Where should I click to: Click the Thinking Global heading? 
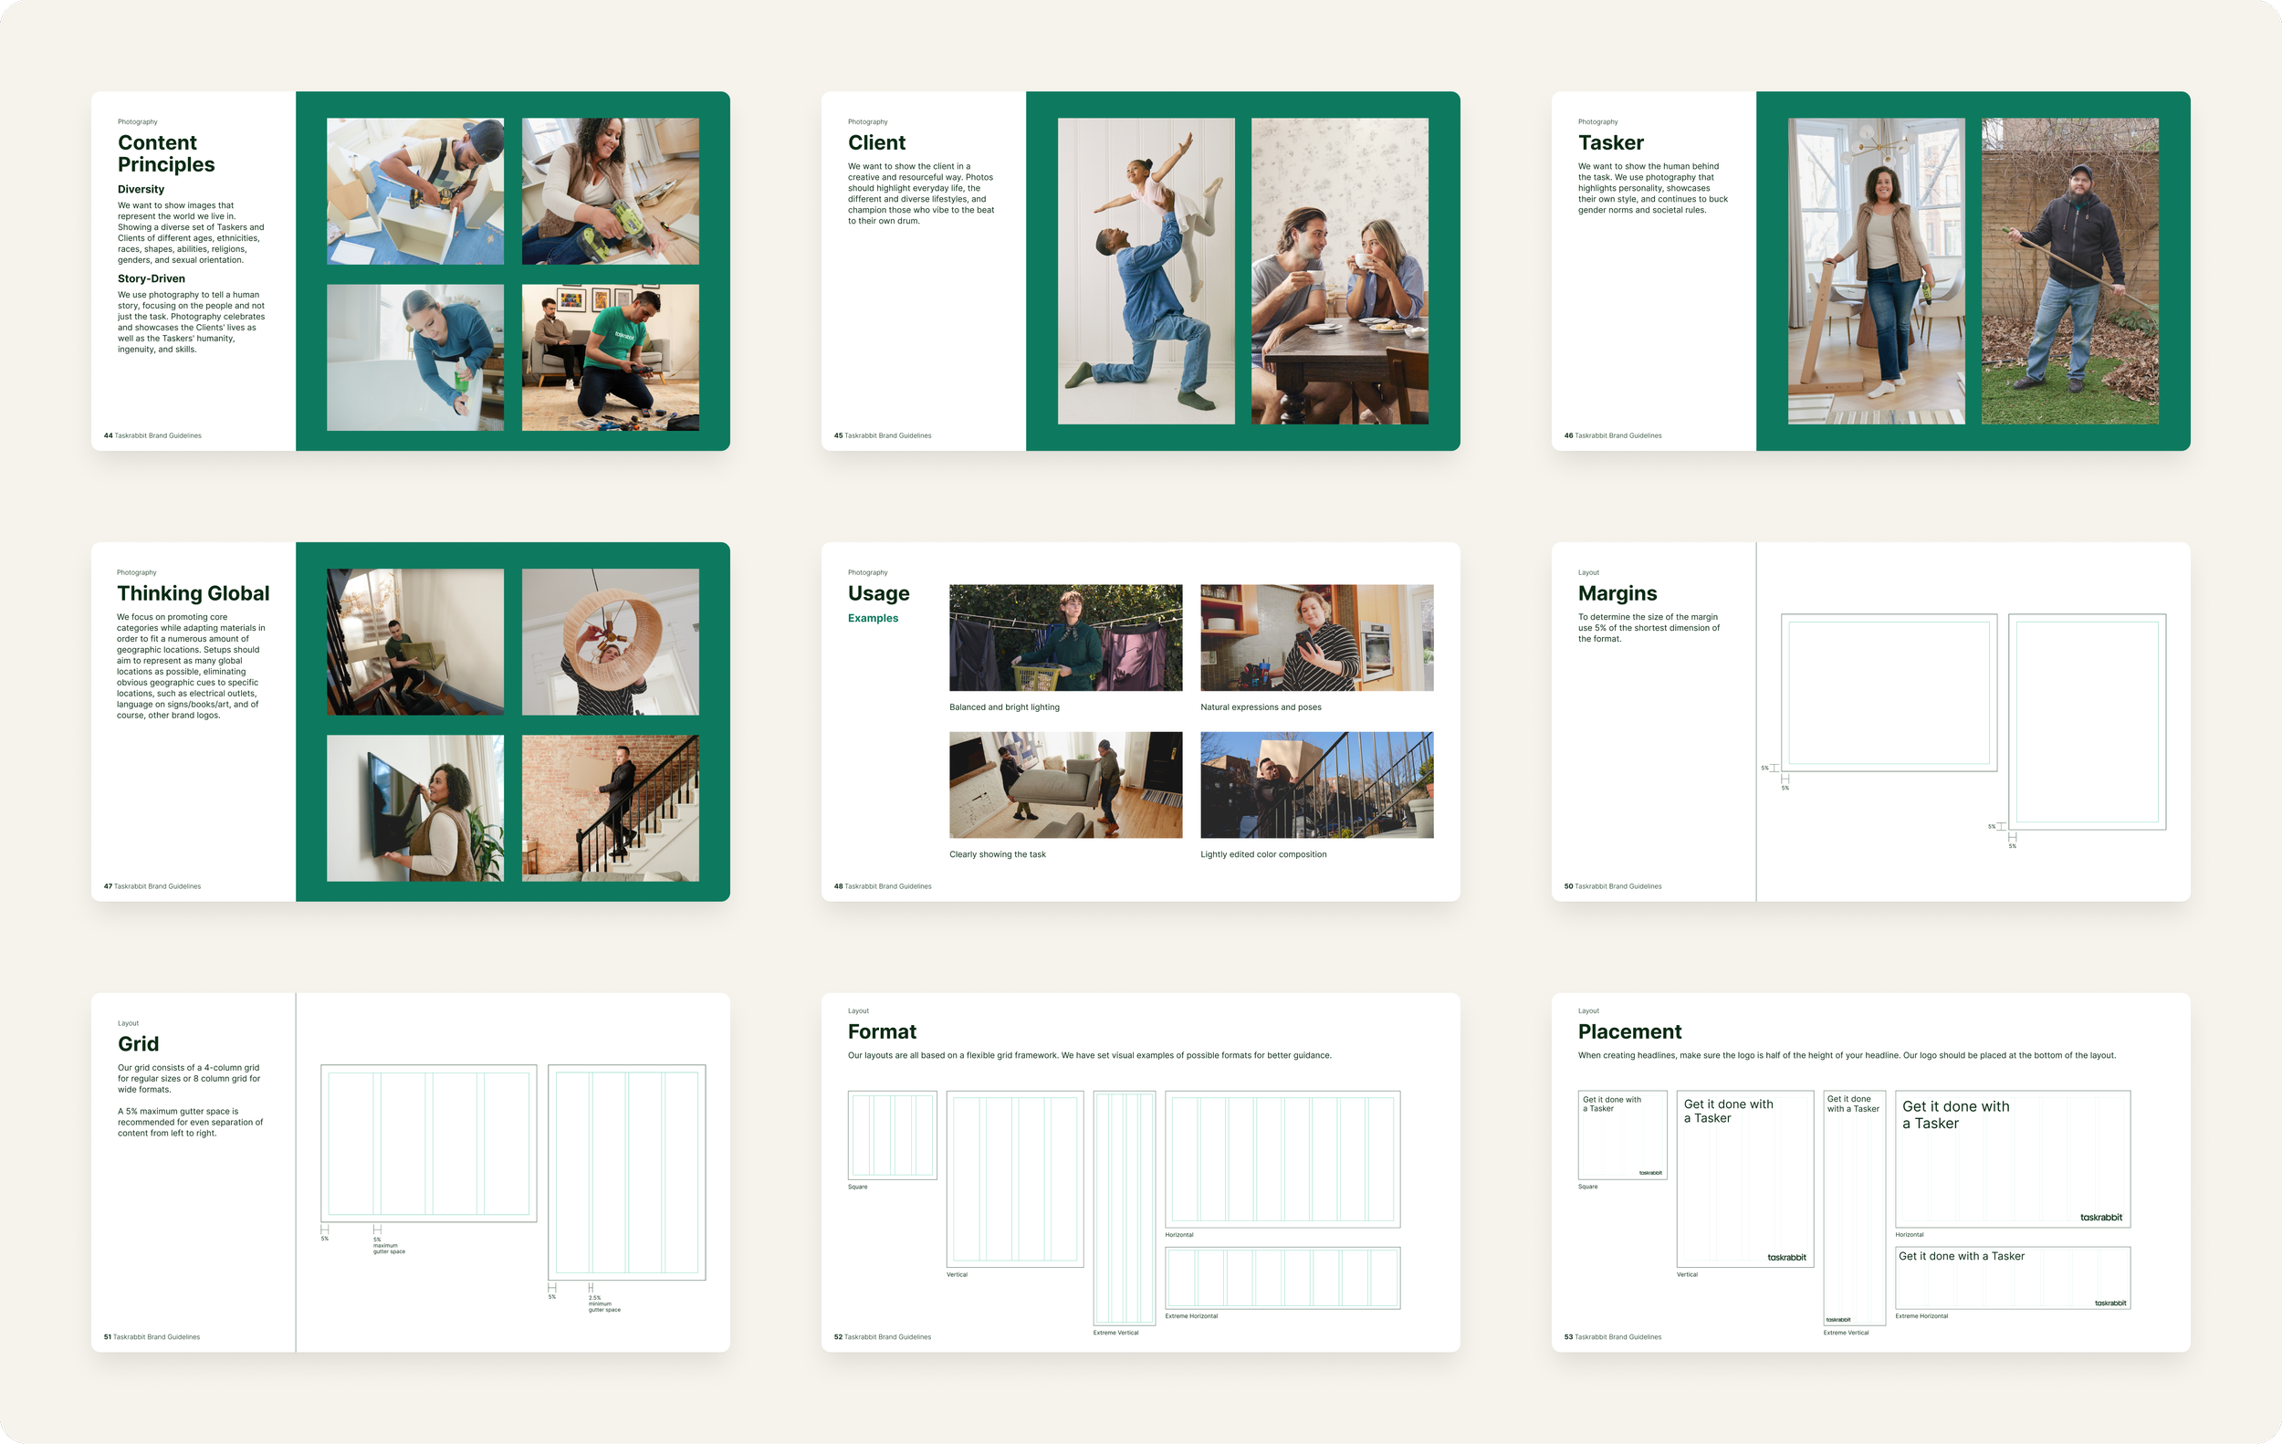click(194, 593)
